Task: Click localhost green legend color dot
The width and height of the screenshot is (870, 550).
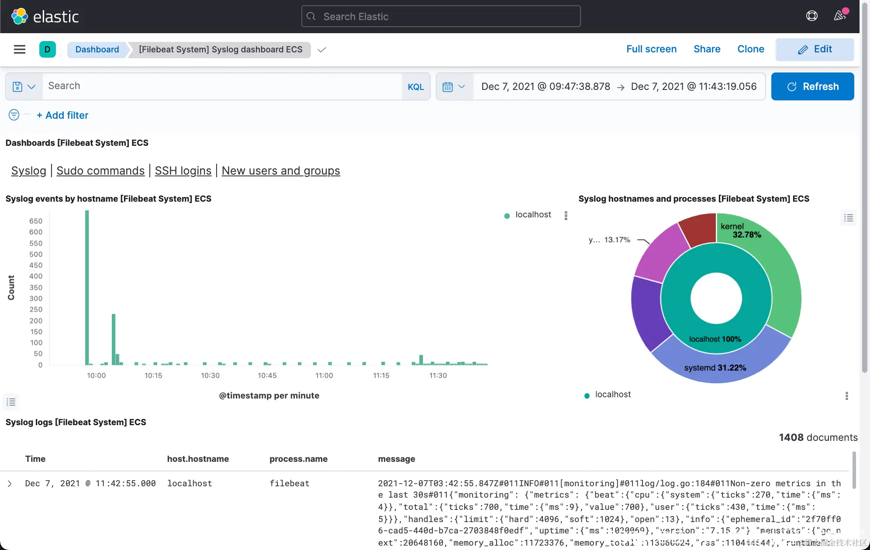Action: coord(507,215)
